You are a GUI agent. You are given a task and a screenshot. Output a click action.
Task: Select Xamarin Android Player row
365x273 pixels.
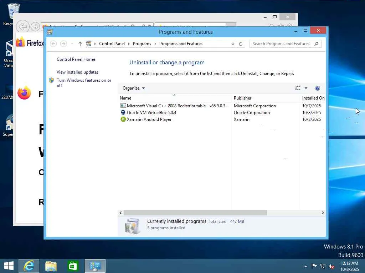pos(221,119)
